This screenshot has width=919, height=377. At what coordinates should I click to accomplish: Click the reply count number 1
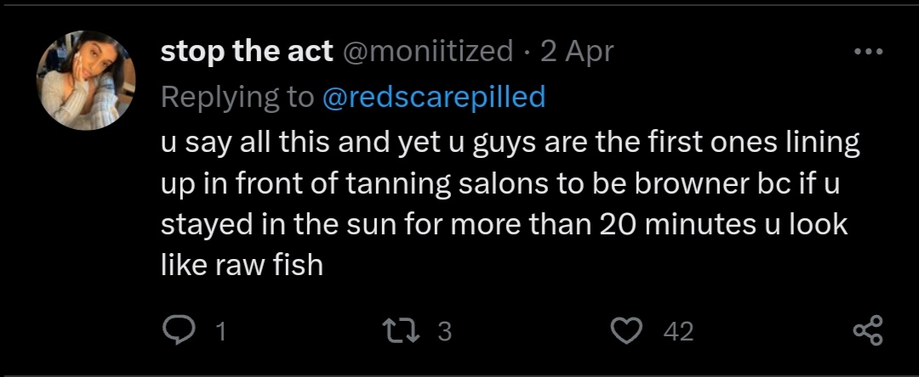(x=221, y=331)
